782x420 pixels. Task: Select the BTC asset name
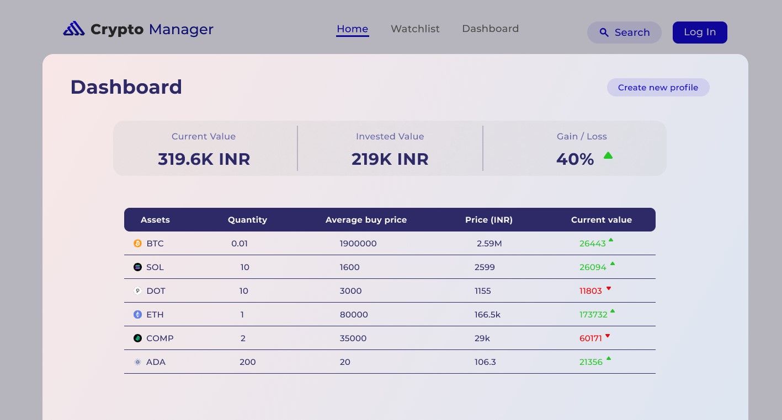pyautogui.click(x=155, y=243)
